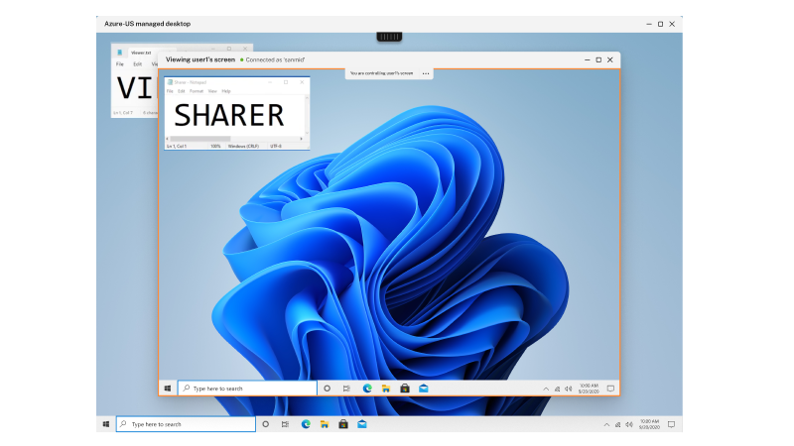Click Start button inside the shared user1 screen
794x446 pixels.
coord(168,389)
